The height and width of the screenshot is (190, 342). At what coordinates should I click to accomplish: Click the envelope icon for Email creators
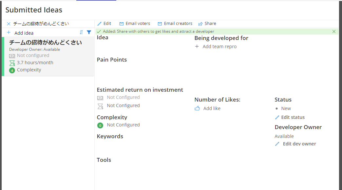[160, 24]
